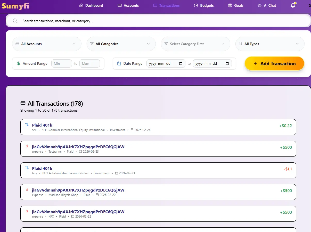Click the search magnifier icon
The height and width of the screenshot is (232, 311).
[x=15, y=21]
